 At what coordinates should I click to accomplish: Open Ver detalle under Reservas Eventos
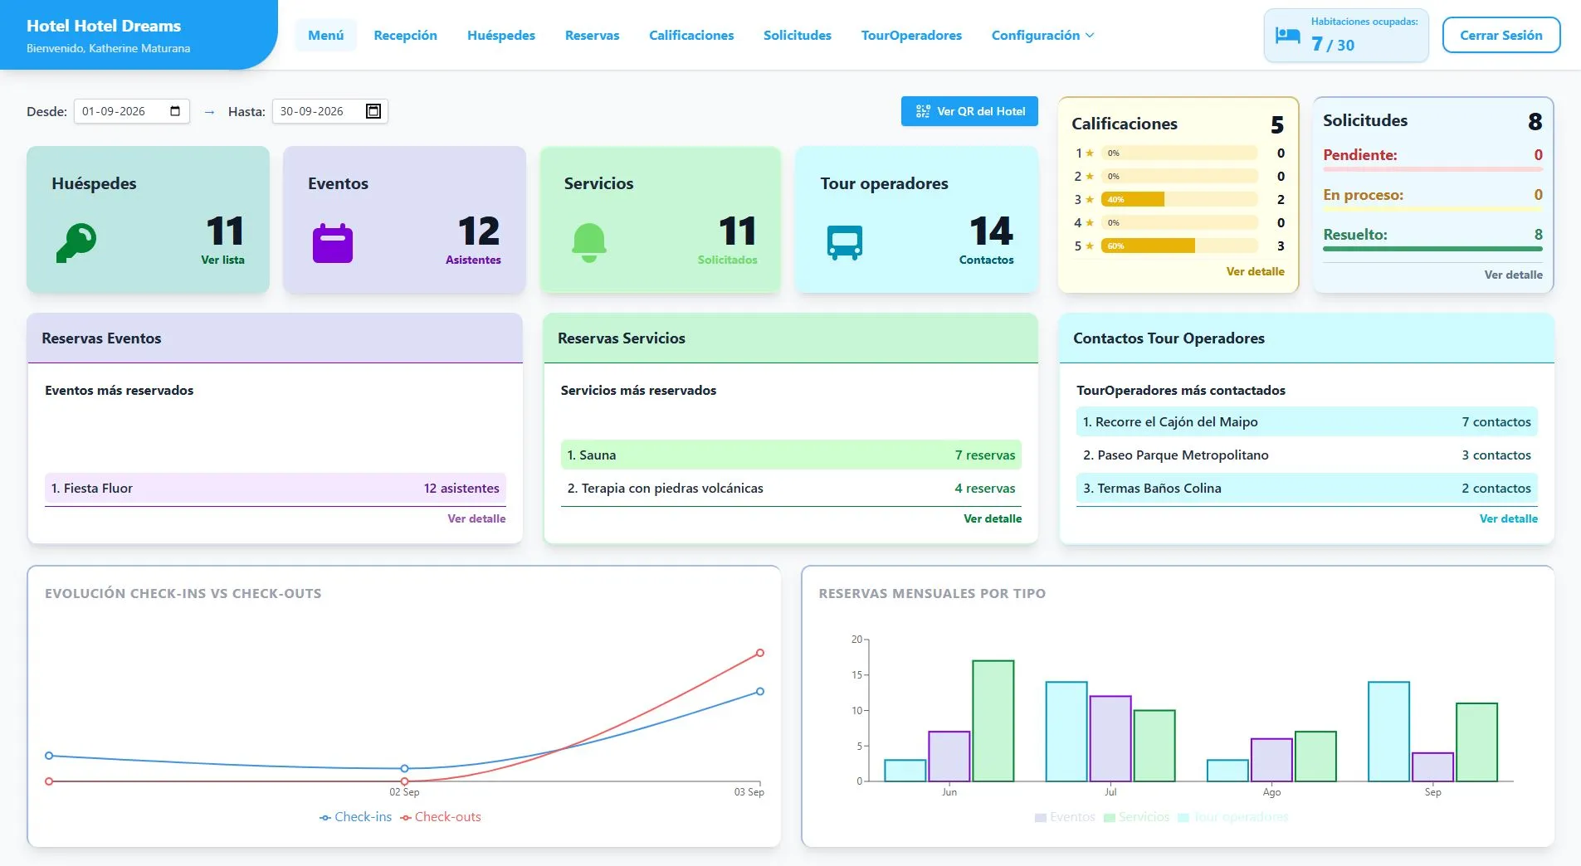[476, 518]
